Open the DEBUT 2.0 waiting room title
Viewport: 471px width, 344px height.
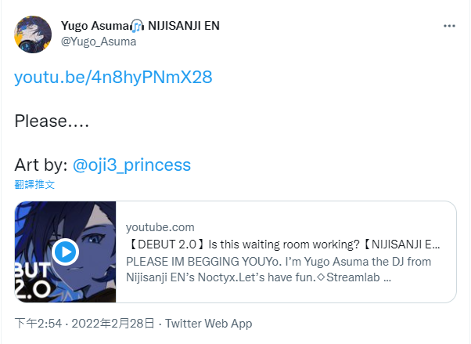coord(283,244)
